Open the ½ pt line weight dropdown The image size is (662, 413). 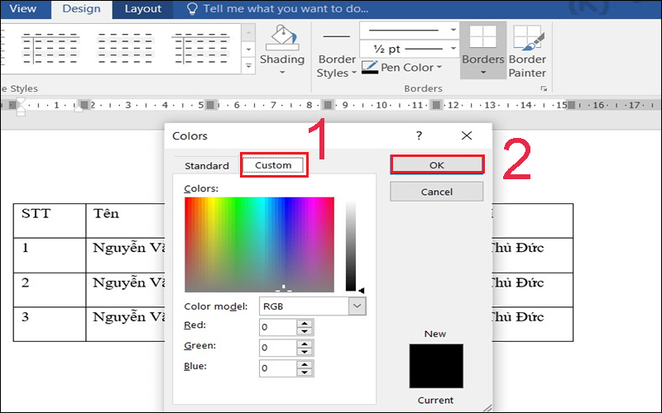click(452, 49)
